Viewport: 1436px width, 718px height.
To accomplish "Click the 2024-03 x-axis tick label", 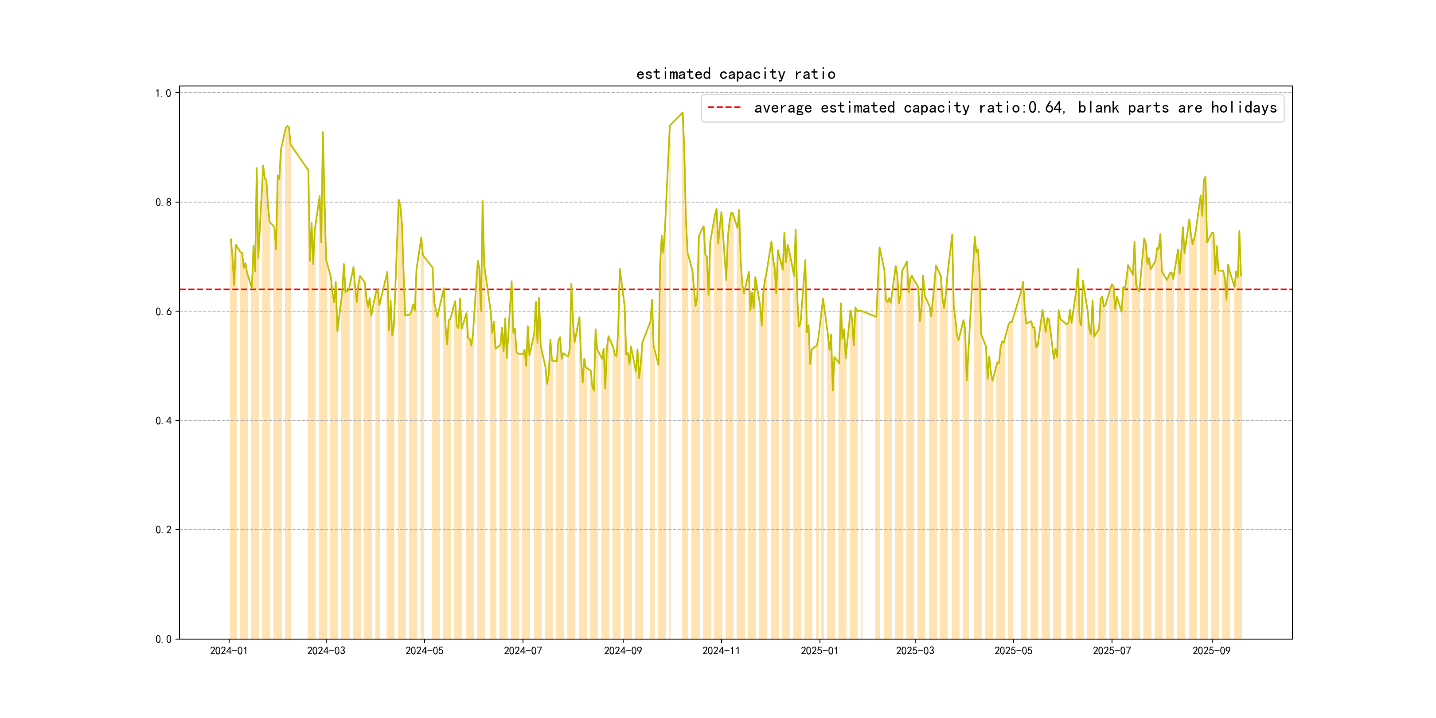I will [x=326, y=651].
